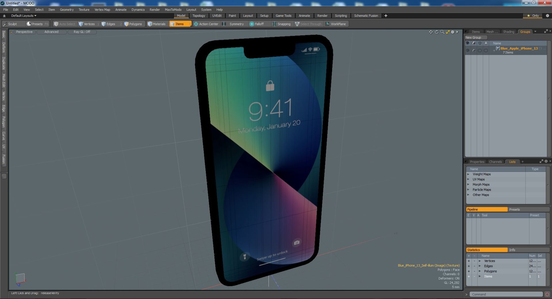The image size is (552, 299).
Task: Expand the Vertices statistics row
Action: point(480,261)
